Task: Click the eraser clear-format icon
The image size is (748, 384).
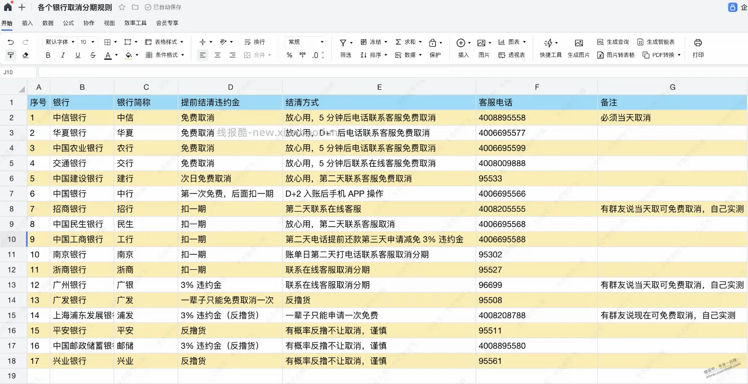Action: pyautogui.click(x=25, y=55)
